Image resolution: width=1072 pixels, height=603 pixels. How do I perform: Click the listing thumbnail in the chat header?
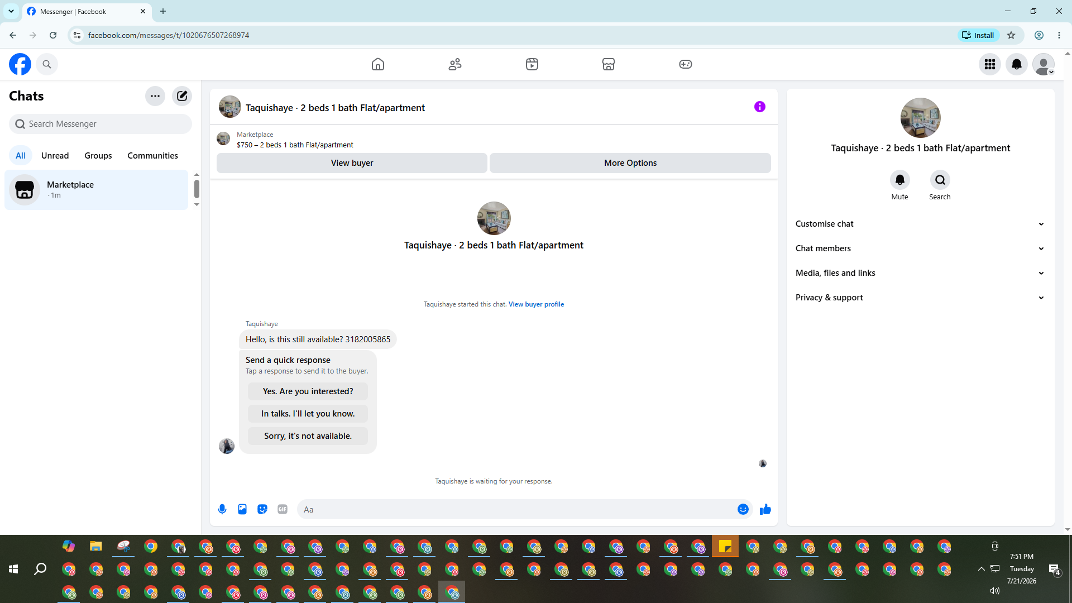point(229,107)
